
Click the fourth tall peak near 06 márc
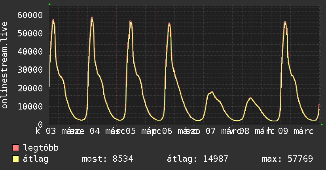[169, 24]
